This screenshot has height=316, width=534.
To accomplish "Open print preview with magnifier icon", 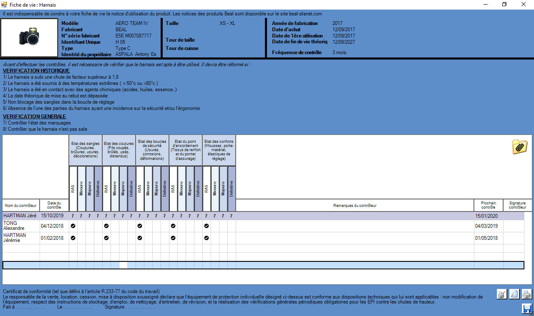I will [x=514, y=294].
